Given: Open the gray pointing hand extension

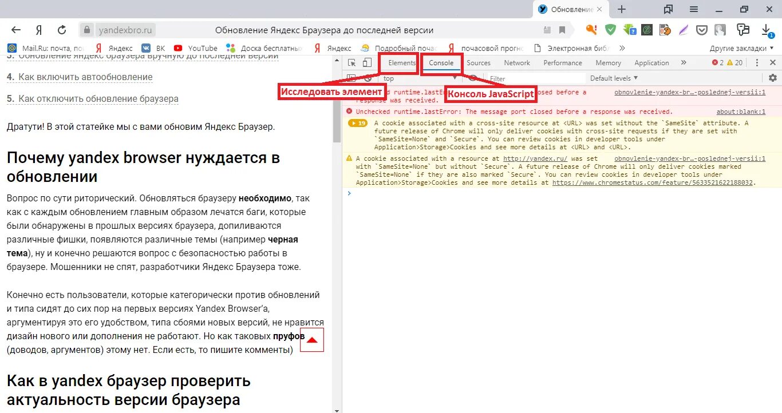Looking at the screenshot, I should click(x=720, y=30).
